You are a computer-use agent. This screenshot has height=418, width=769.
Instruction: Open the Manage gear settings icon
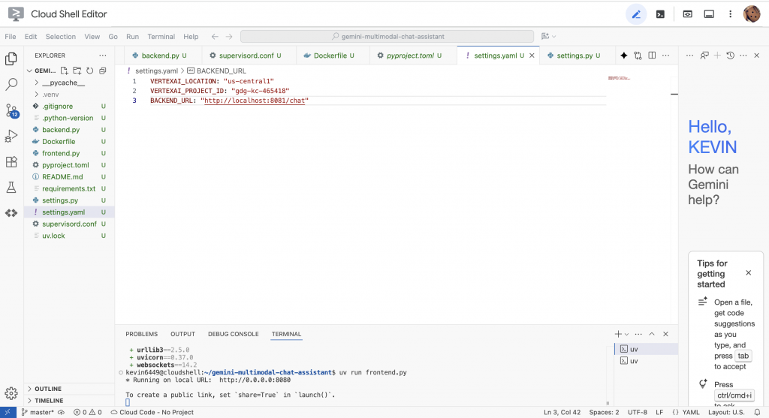point(11,393)
